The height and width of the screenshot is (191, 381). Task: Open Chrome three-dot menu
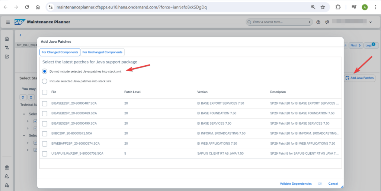coord(375,7)
